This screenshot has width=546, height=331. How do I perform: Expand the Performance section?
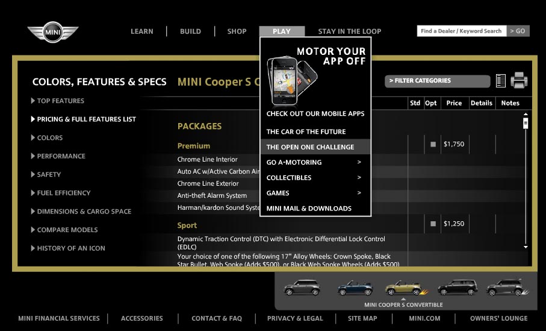(x=58, y=156)
